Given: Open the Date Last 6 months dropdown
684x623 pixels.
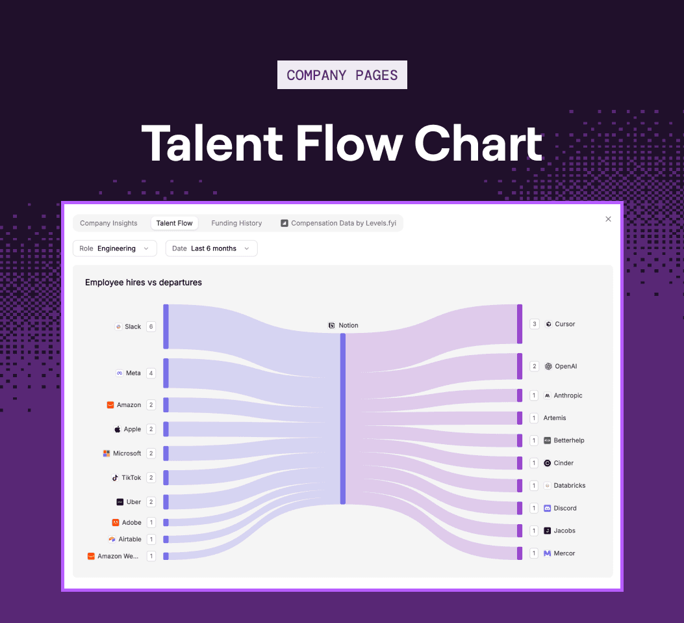Looking at the screenshot, I should coord(212,248).
